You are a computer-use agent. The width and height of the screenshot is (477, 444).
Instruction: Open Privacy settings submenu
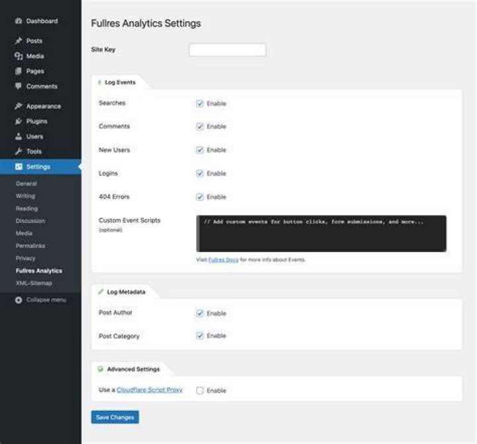26,258
